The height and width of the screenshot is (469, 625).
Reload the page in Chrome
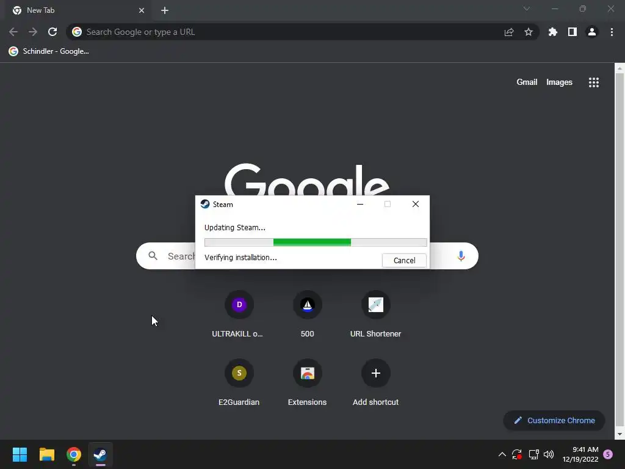(x=52, y=32)
